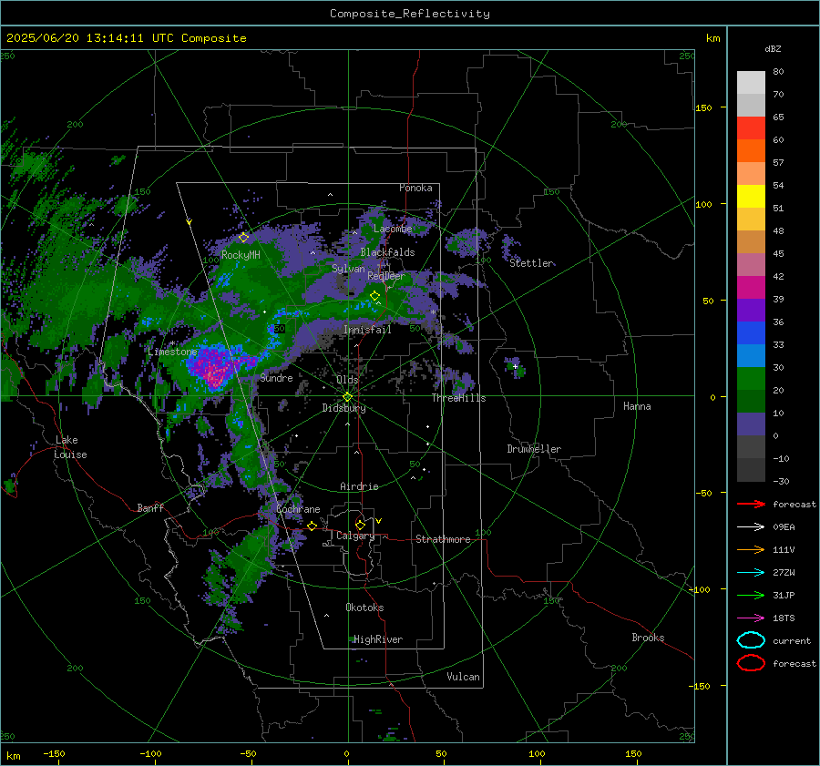Select the orange 111V arrow legend icon
Image resolution: width=820 pixels, height=766 pixels.
click(751, 549)
